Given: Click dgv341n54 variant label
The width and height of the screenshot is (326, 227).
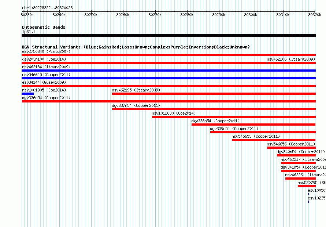Looking at the screenshot, I should (x=303, y=167).
